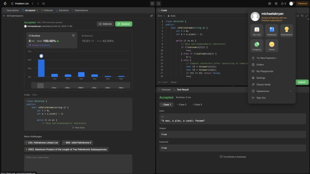The height and width of the screenshot is (174, 310).
Task: Go back to All Submissions
Action: pos(13,16)
